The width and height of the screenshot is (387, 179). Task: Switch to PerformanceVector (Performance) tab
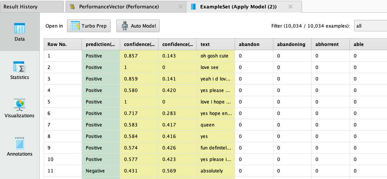126,7
